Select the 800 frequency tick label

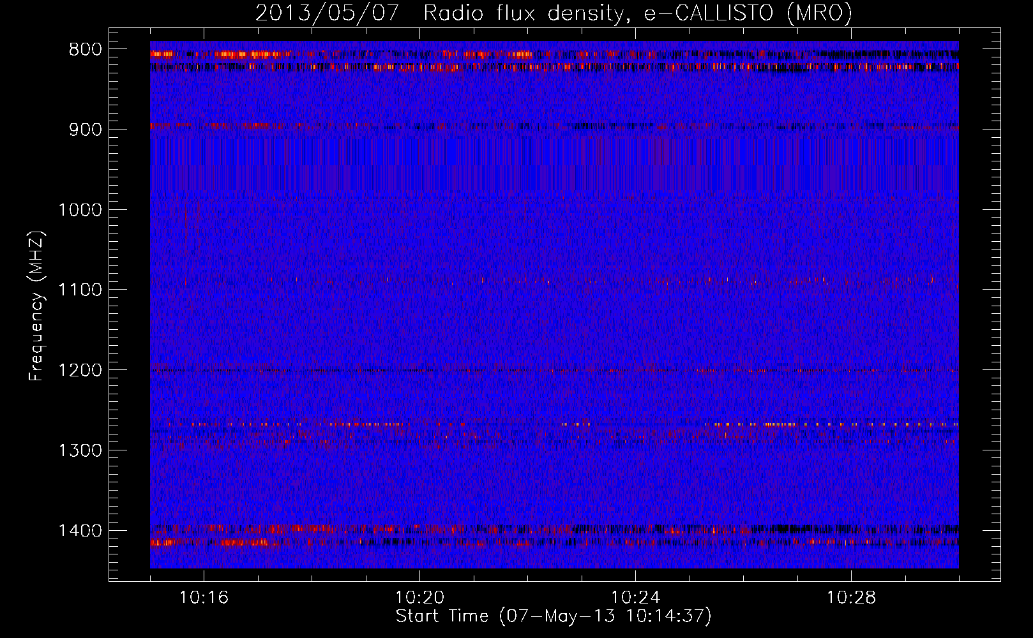[x=85, y=50]
